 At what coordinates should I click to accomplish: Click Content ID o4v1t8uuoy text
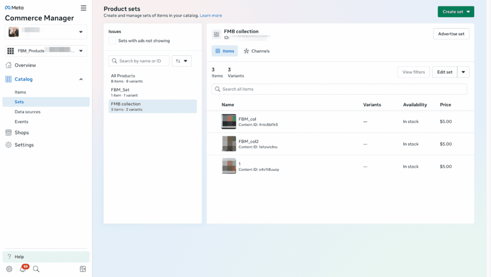pos(258,169)
